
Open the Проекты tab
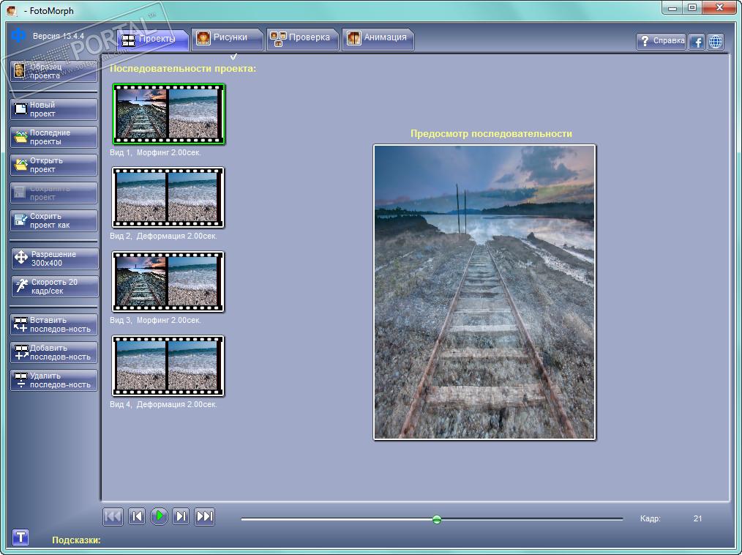point(152,40)
